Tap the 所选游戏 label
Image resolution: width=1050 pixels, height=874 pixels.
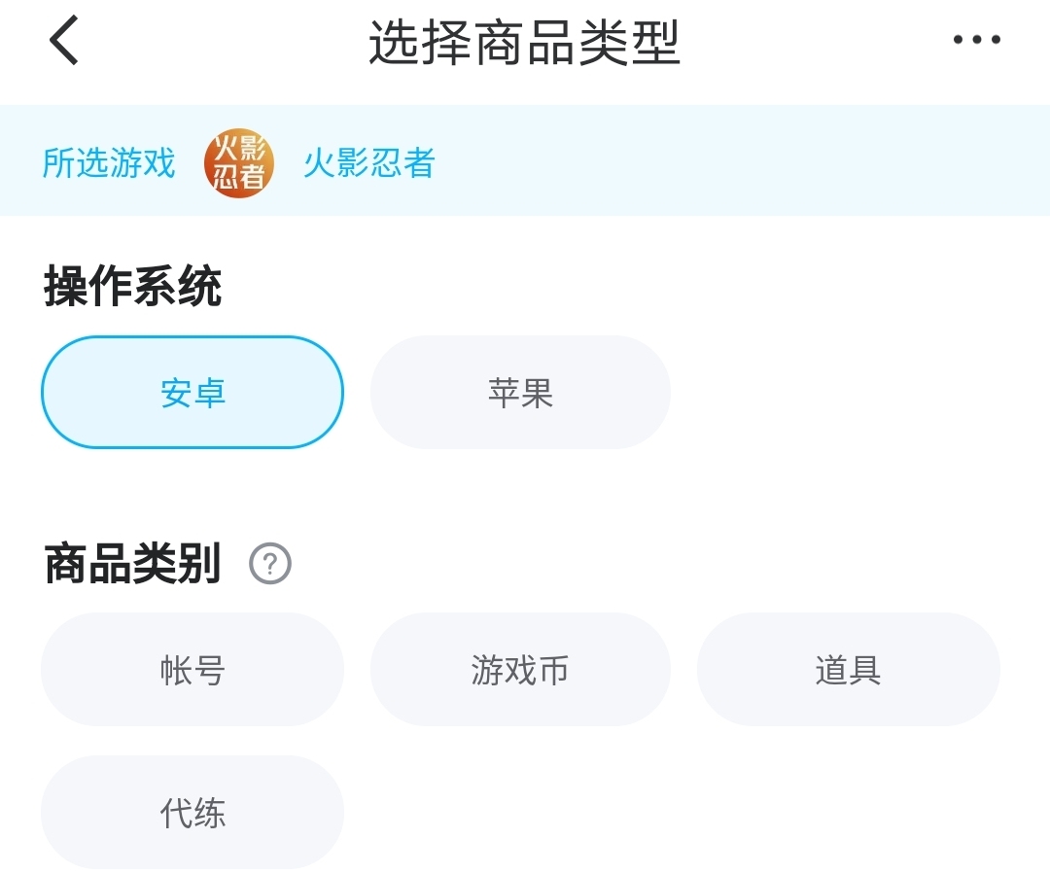coord(109,163)
